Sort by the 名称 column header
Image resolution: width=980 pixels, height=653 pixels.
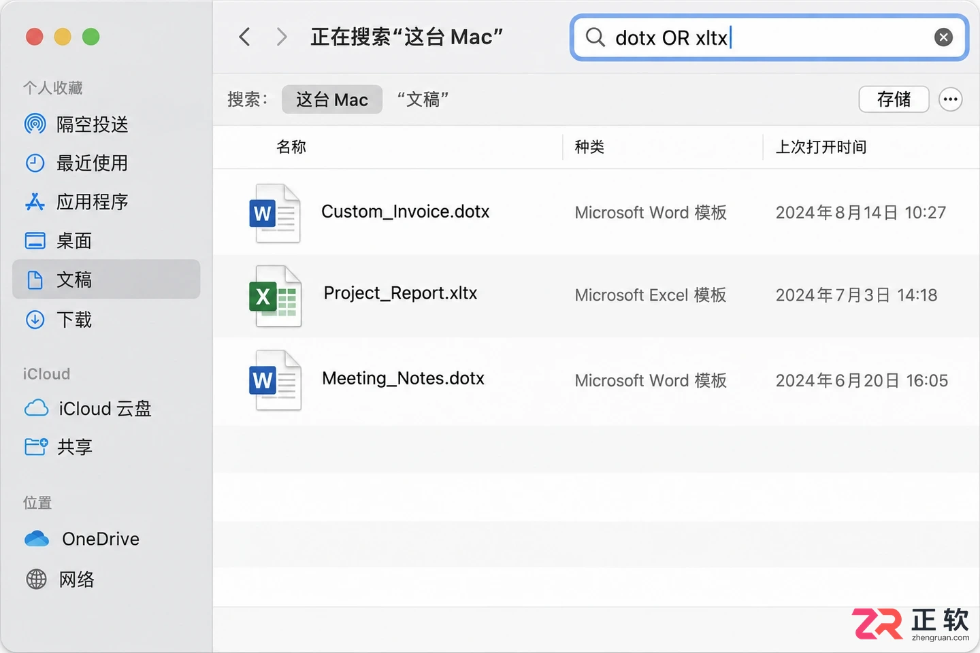pyautogui.click(x=291, y=147)
